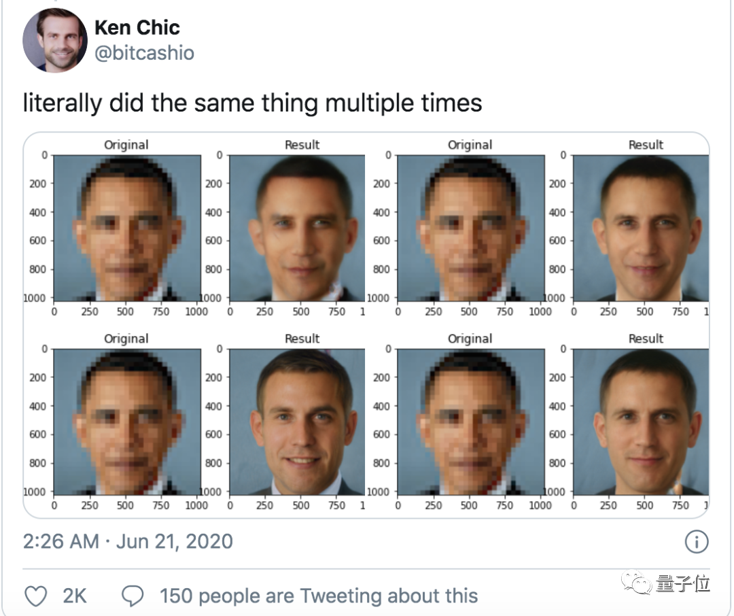
Task: Open "150 people are Tweeting about this"
Action: tap(319, 596)
